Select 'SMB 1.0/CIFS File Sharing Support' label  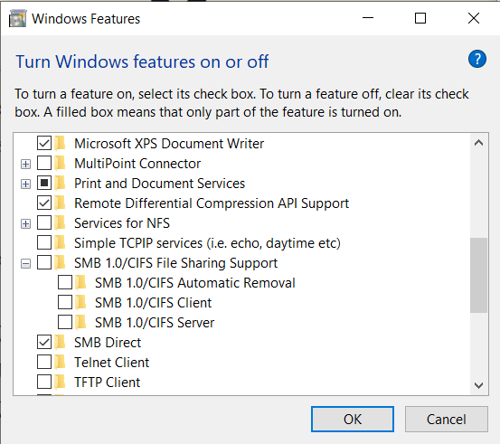point(175,263)
